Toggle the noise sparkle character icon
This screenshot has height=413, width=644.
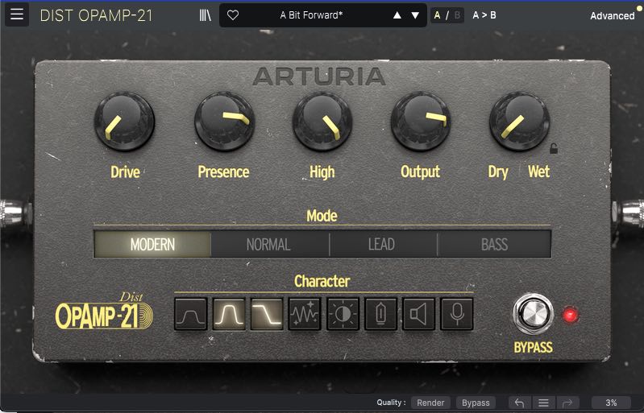pyautogui.click(x=305, y=314)
